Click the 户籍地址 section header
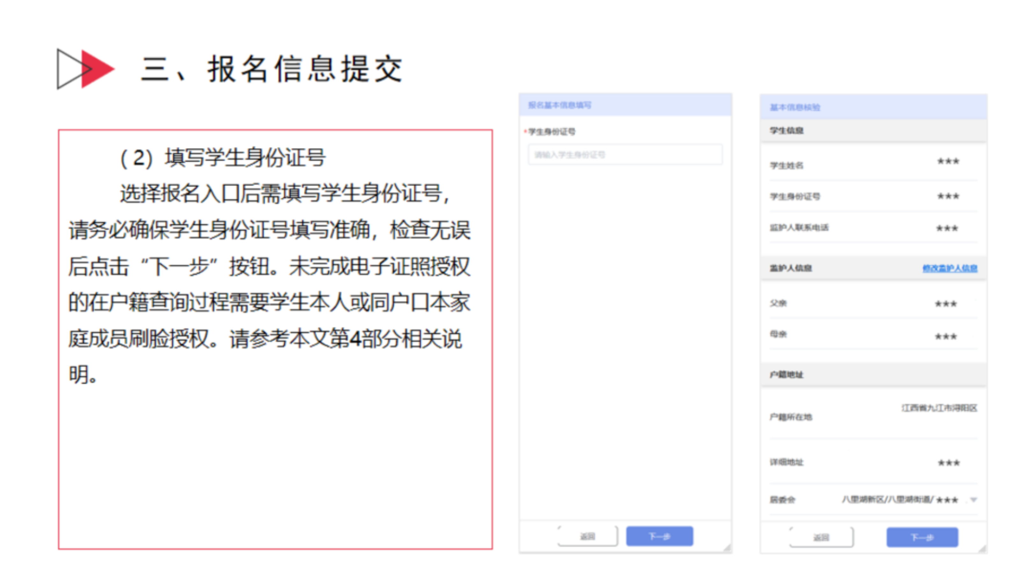The width and height of the screenshot is (1033, 582). tap(786, 375)
